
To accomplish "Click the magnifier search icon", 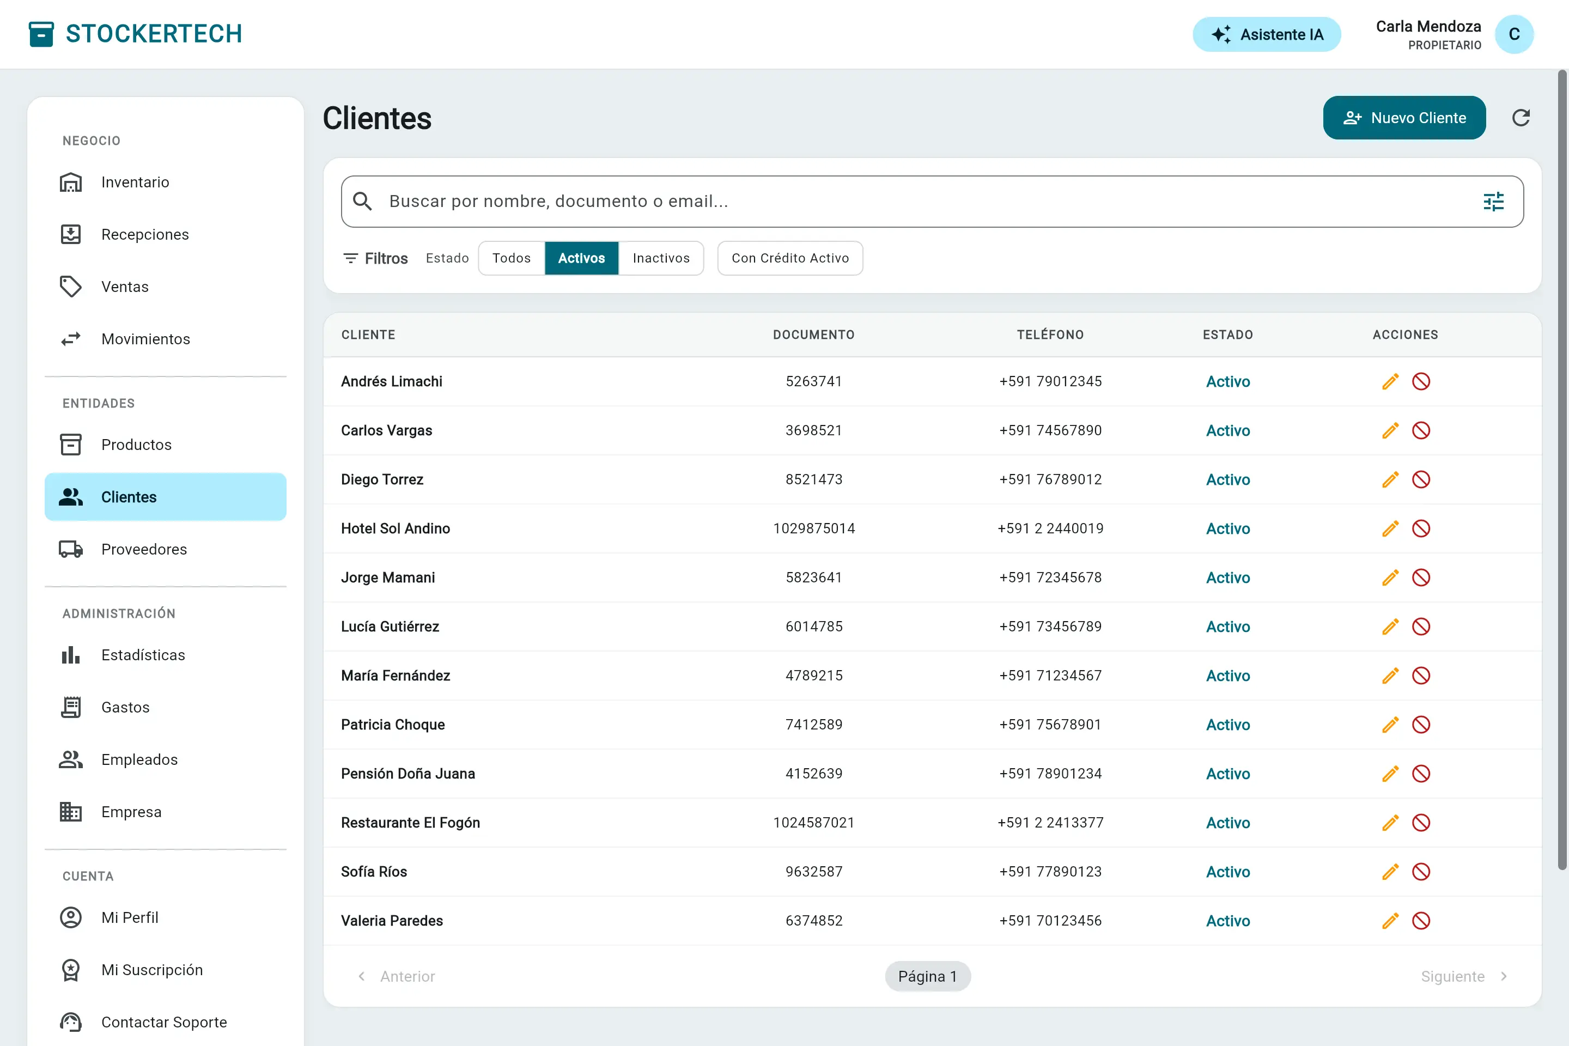I will pos(362,202).
